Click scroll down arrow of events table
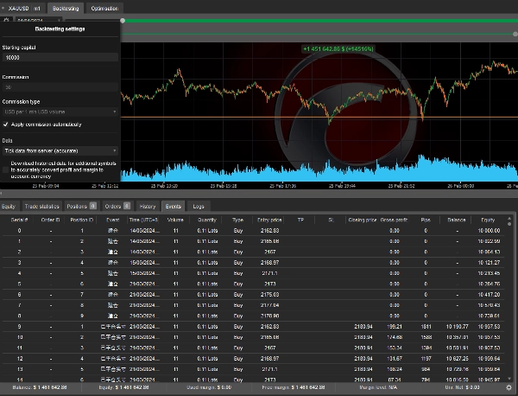This screenshot has height=396, width=518. click(509, 379)
